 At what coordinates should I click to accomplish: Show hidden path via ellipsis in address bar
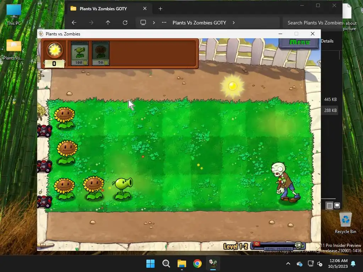coord(164,23)
